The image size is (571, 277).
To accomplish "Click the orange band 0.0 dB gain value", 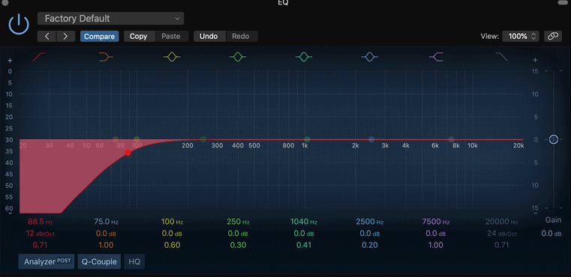I will (106, 234).
